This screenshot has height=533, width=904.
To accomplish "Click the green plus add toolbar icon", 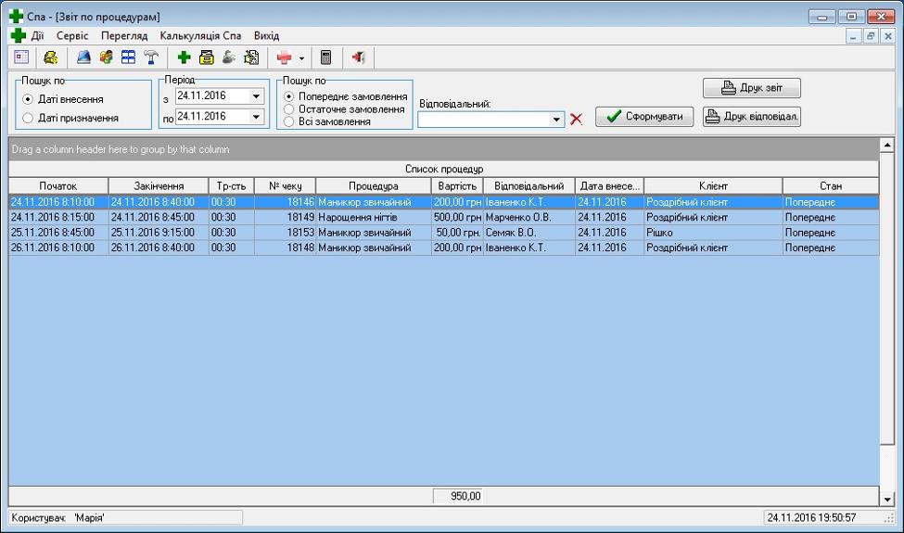I will 184,57.
